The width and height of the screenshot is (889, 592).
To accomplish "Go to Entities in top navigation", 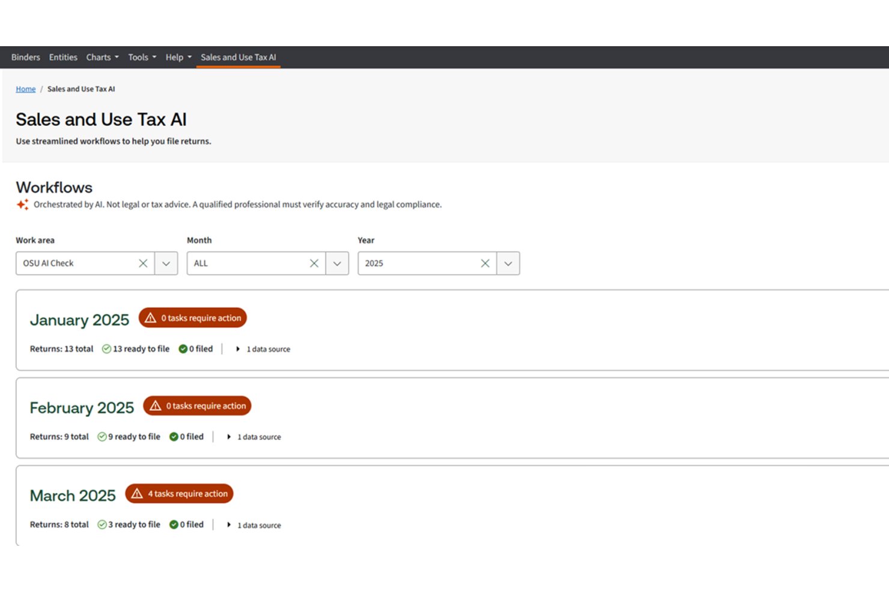I will click(63, 58).
